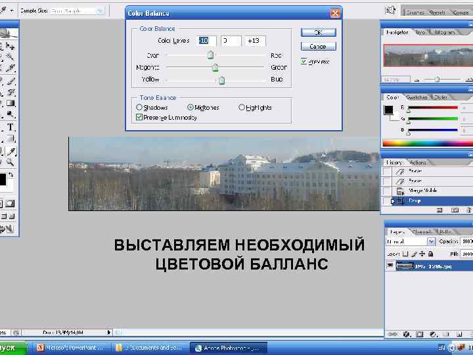This screenshot has height=355, width=473.
Task: Open the blend mode Normal dropdown
Action: [x=411, y=241]
